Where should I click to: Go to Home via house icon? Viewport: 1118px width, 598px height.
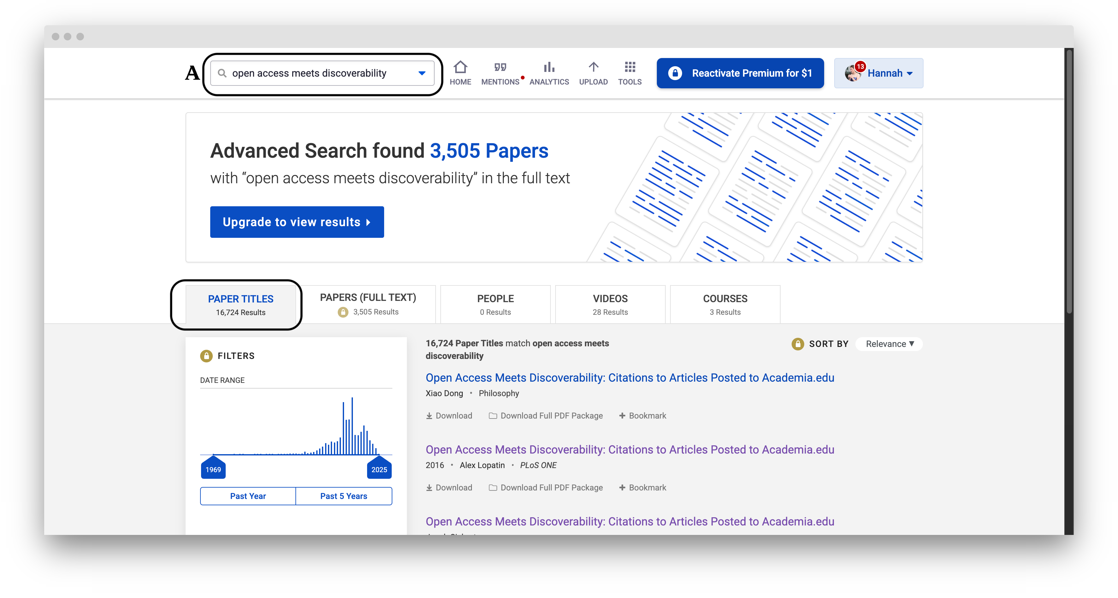pyautogui.click(x=460, y=67)
